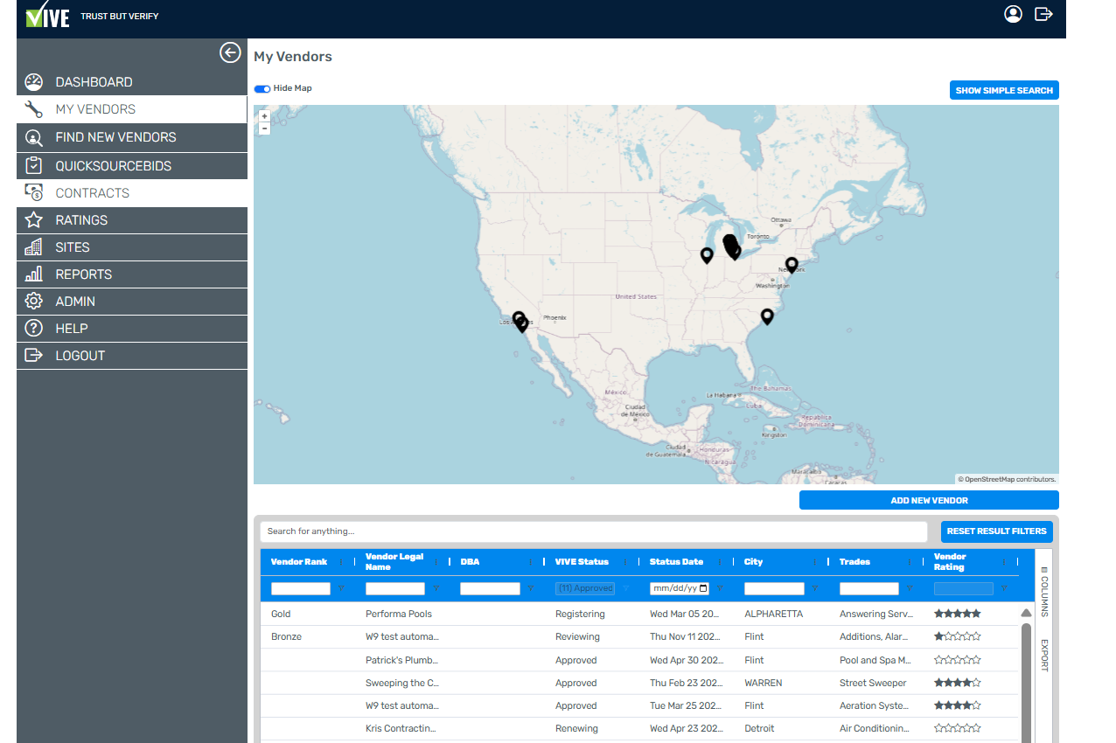This screenshot has height=743, width=1116.
Task: Focus the City filter text box
Action: click(774, 588)
